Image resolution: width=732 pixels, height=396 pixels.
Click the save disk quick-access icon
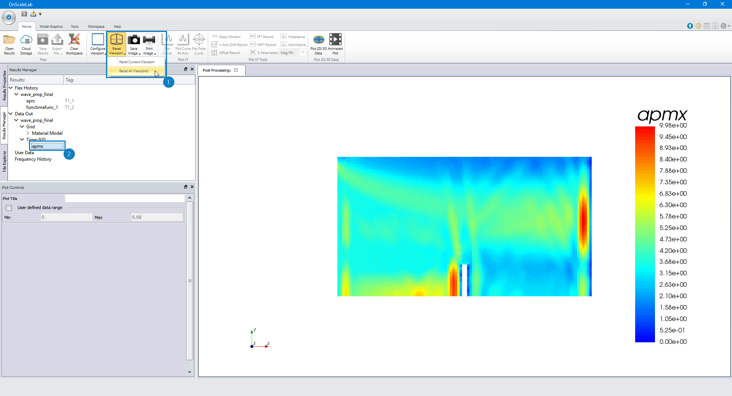[x=24, y=14]
